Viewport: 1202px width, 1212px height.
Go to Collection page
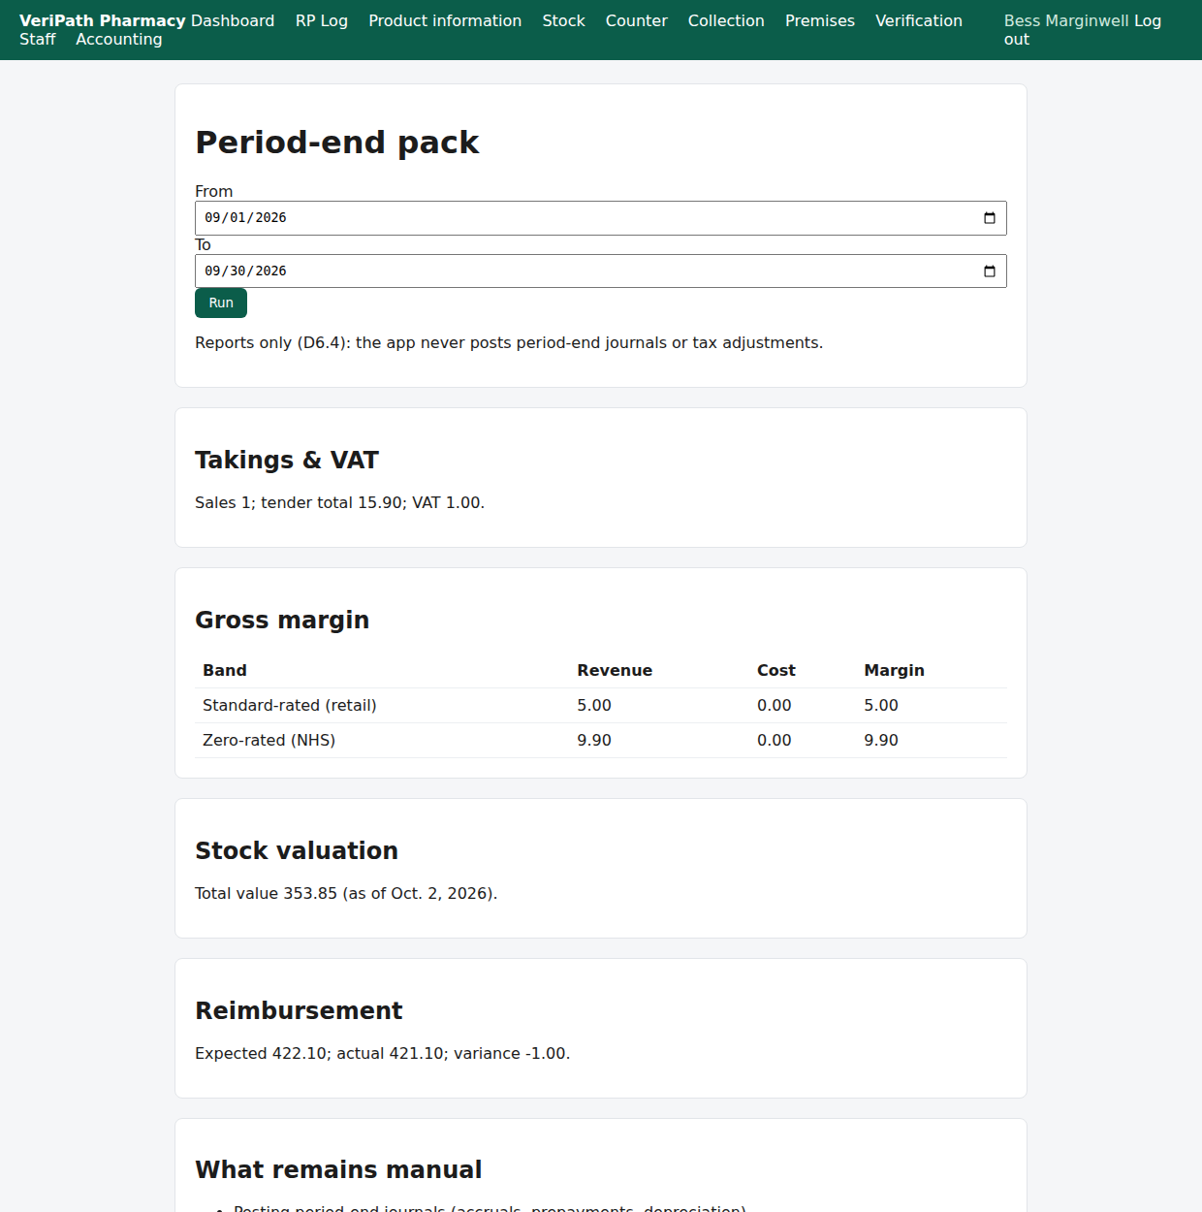click(726, 20)
